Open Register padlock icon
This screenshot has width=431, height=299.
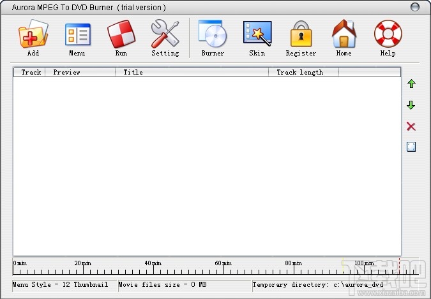(x=301, y=34)
